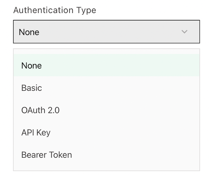Click the None value shown in the select box
The width and height of the screenshot is (209, 175).
click(x=29, y=32)
